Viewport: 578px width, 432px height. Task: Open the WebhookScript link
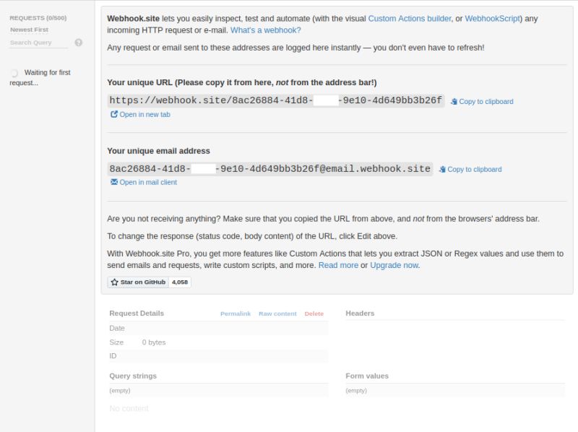point(493,19)
